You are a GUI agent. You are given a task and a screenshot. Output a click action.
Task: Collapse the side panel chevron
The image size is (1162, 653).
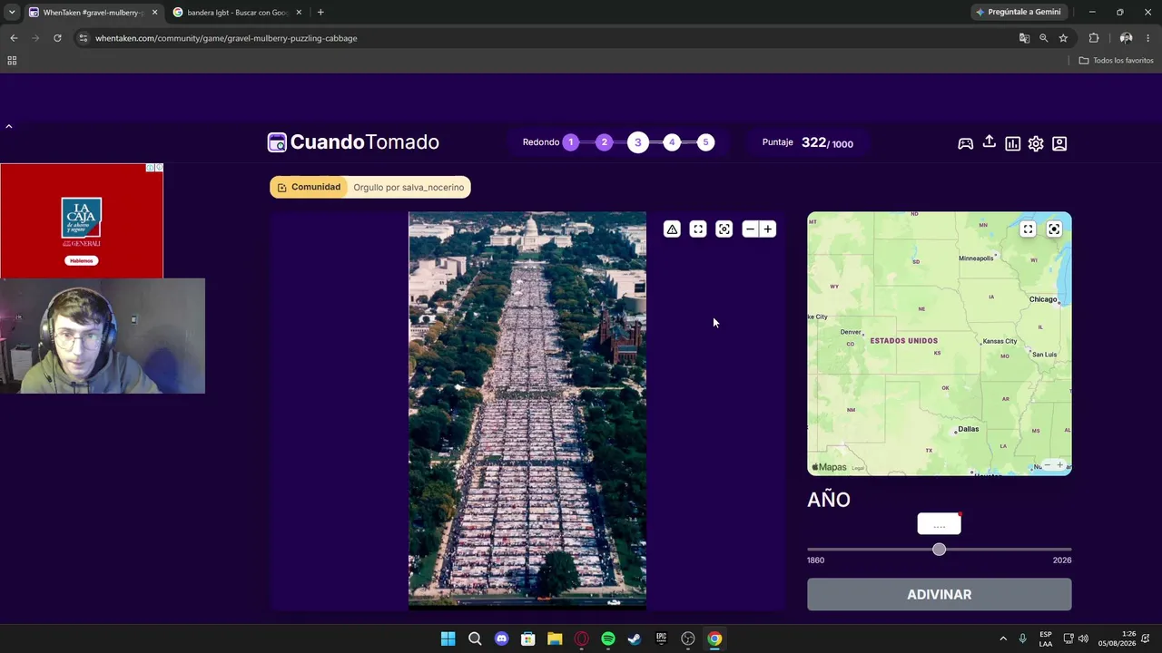[x=9, y=126]
